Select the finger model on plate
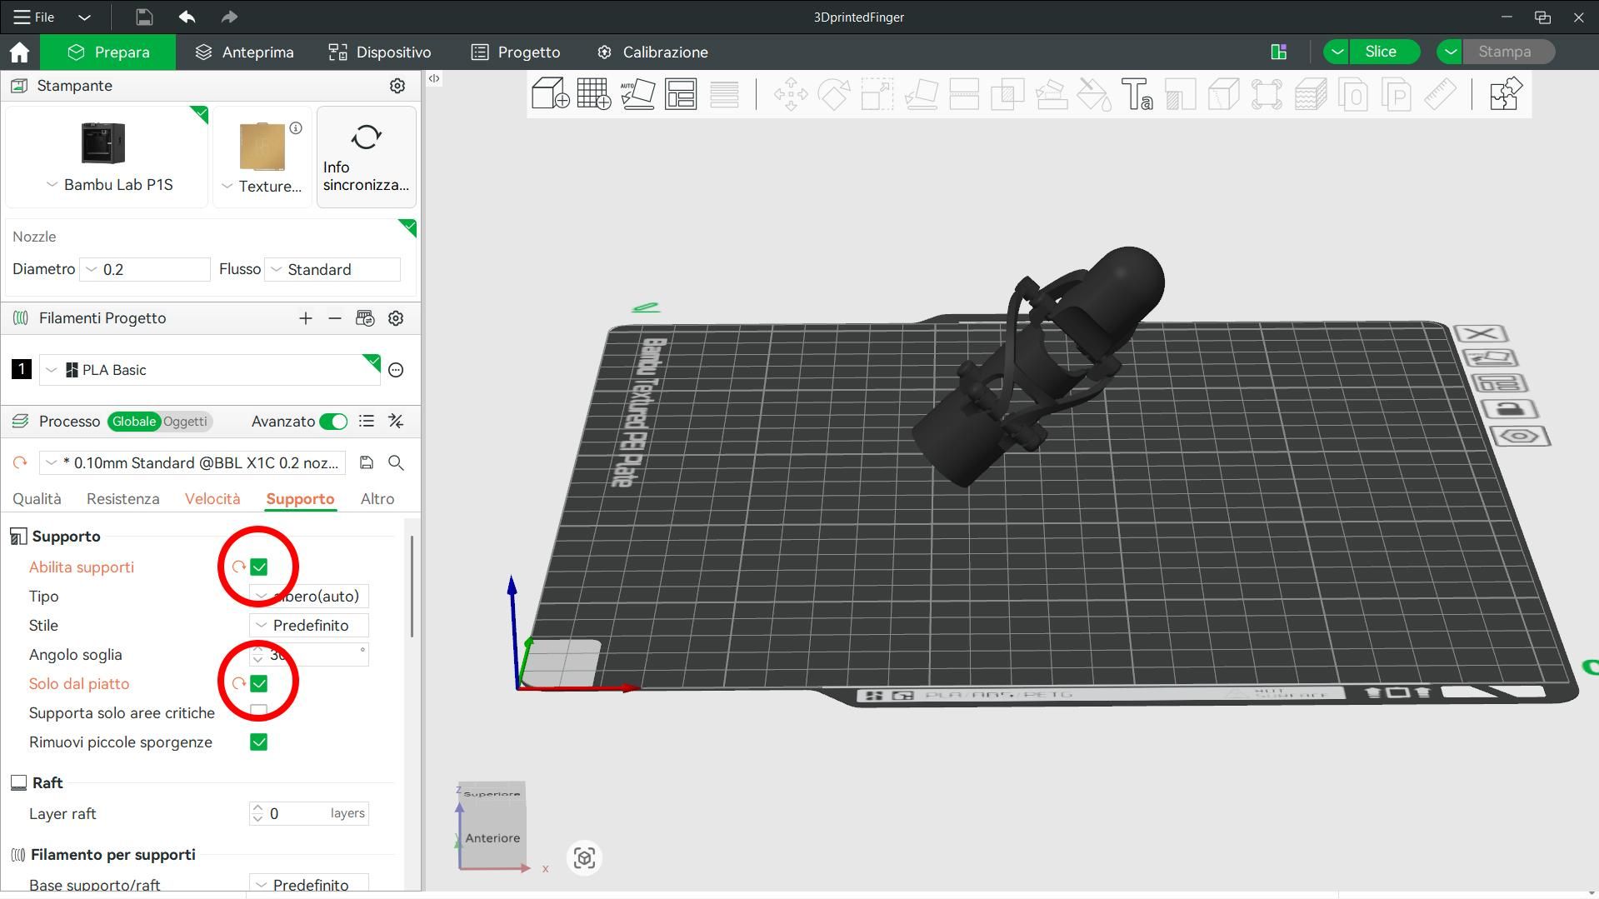1599x899 pixels. click(x=1039, y=367)
